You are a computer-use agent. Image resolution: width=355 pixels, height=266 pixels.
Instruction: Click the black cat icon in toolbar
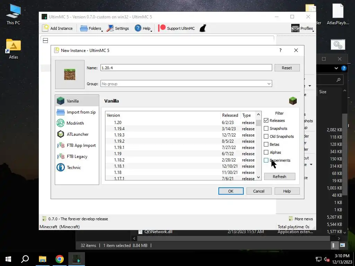202,28
